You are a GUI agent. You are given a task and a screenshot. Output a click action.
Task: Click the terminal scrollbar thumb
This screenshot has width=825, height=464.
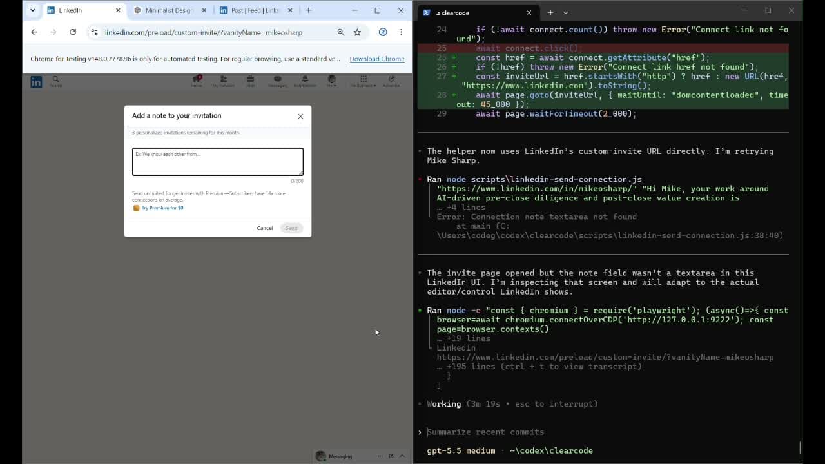tap(800, 447)
